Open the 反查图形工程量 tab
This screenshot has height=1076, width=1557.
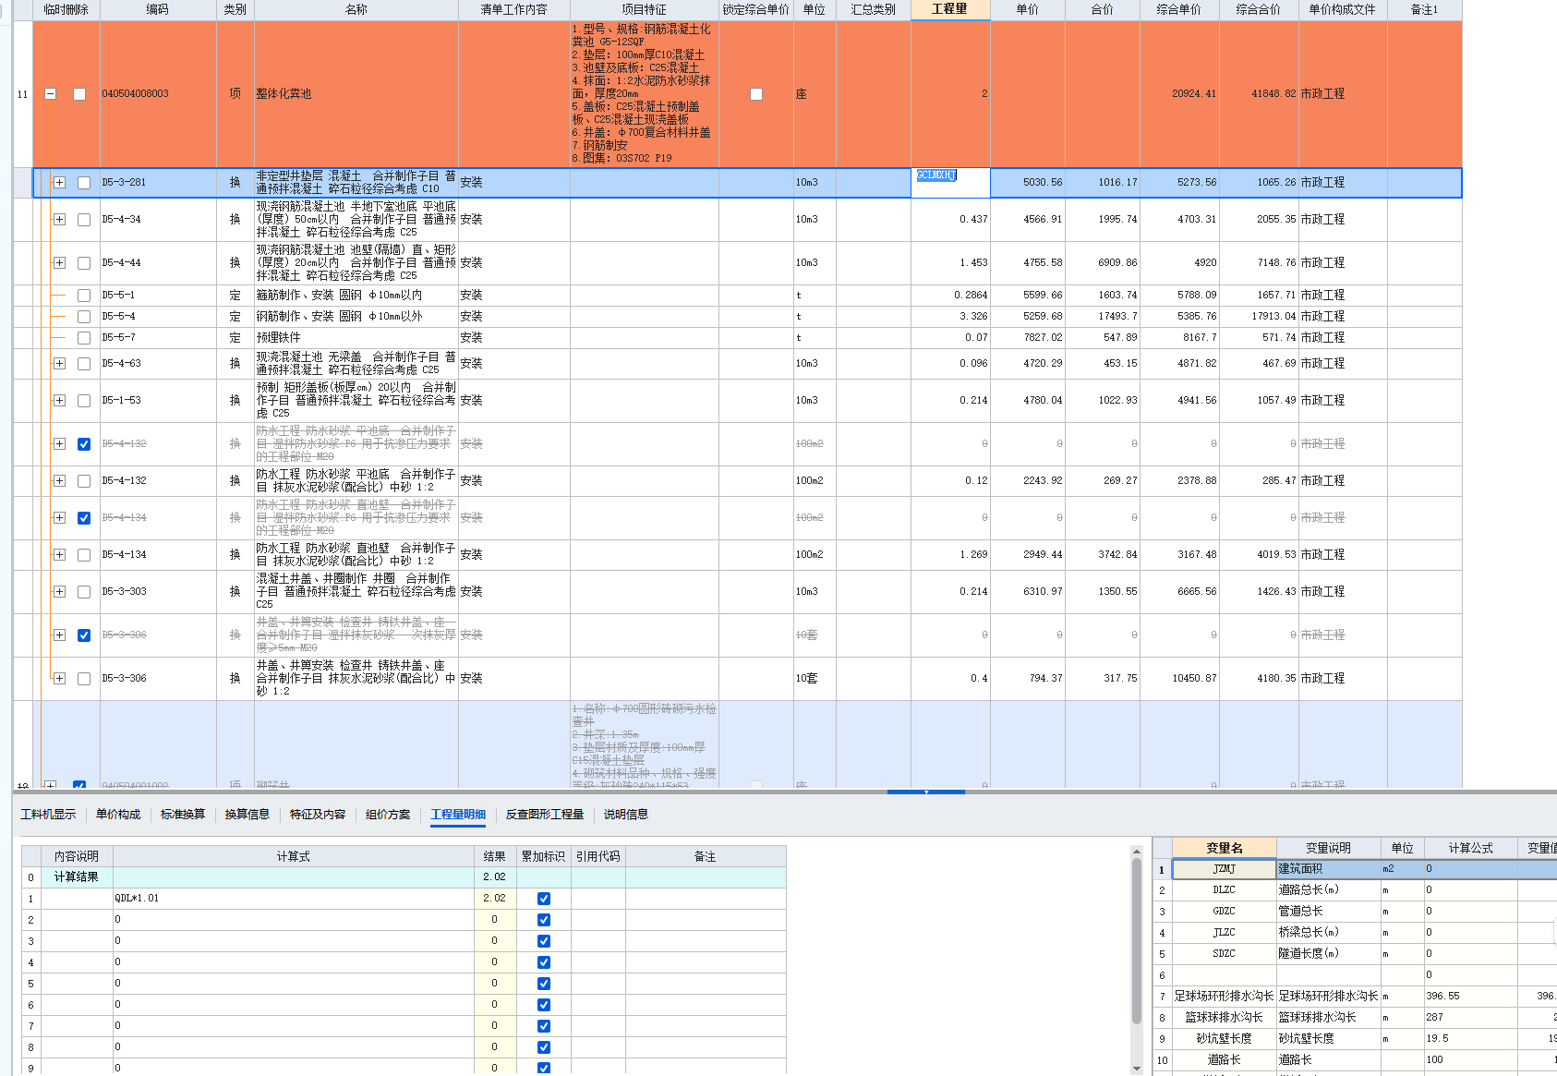(545, 815)
